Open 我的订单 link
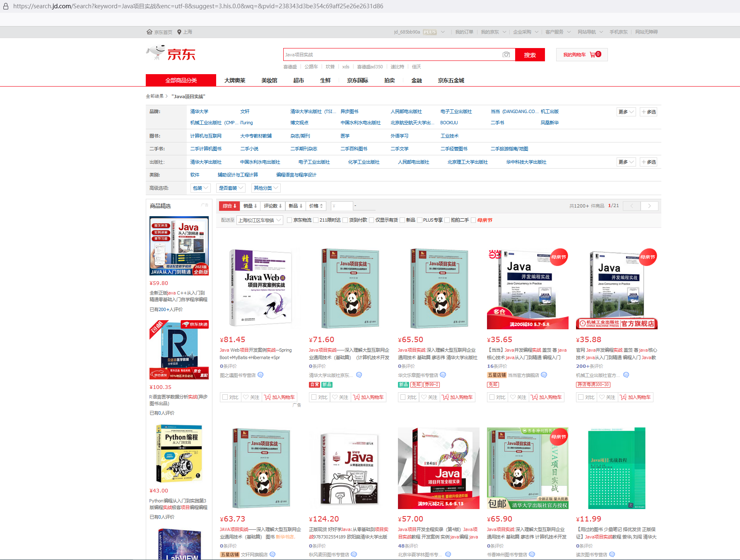The width and height of the screenshot is (740, 560). click(464, 32)
